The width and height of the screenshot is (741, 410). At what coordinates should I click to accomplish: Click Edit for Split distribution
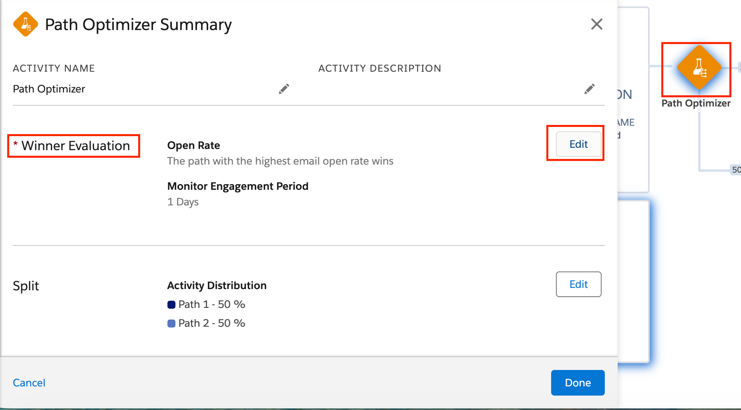[x=578, y=284]
